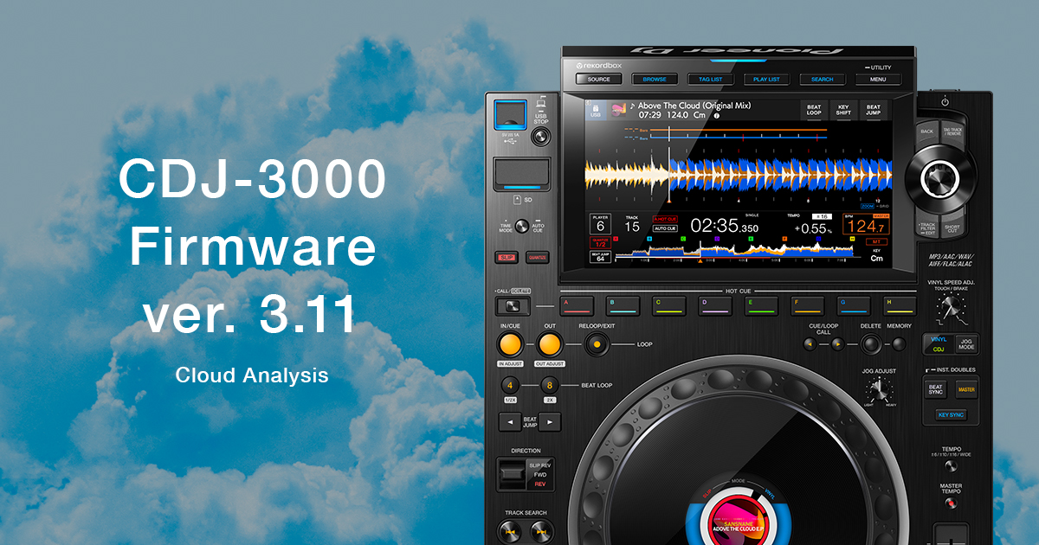1039x545 pixels.
Task: Tap the BEAT JUMP 64 setting on screen
Action: tap(599, 257)
